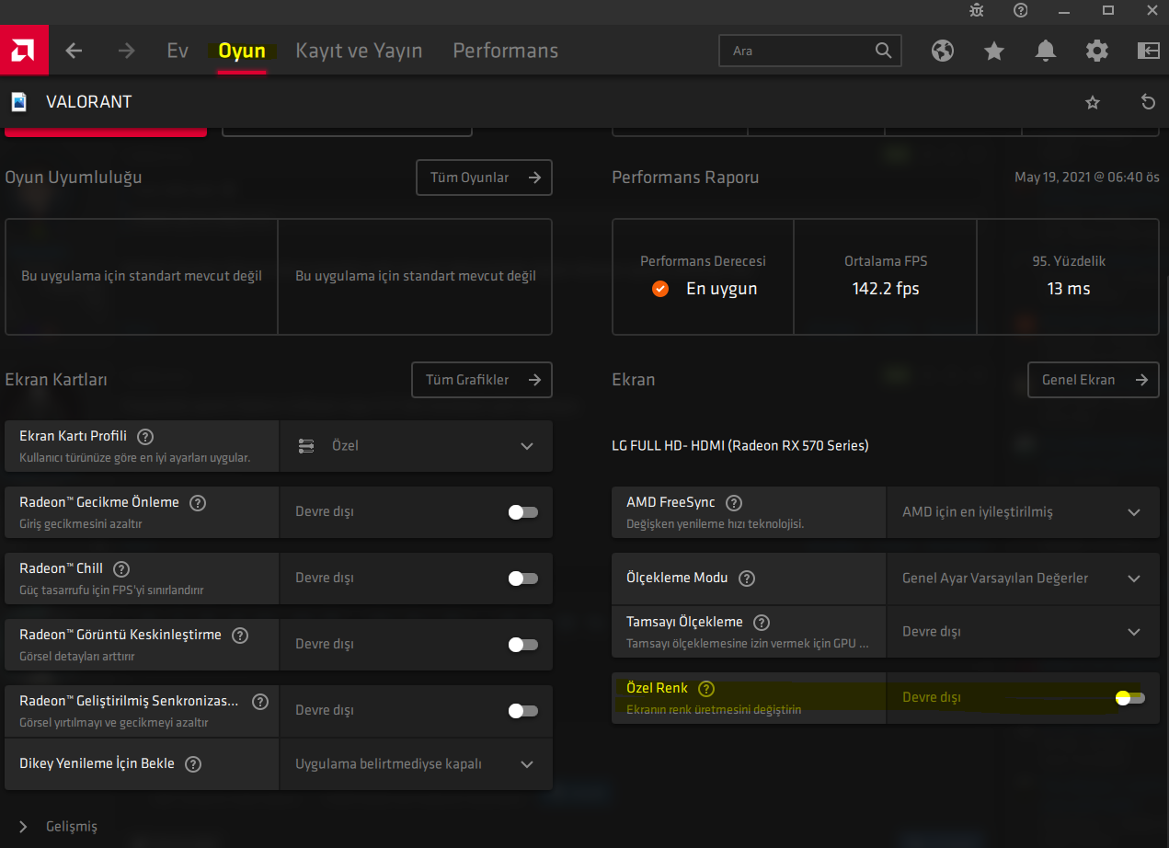Show help for Ölçekleme Modu

point(747,579)
